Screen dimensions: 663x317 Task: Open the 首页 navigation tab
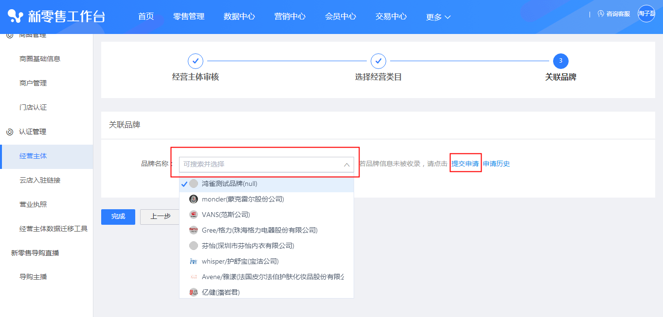tap(146, 17)
